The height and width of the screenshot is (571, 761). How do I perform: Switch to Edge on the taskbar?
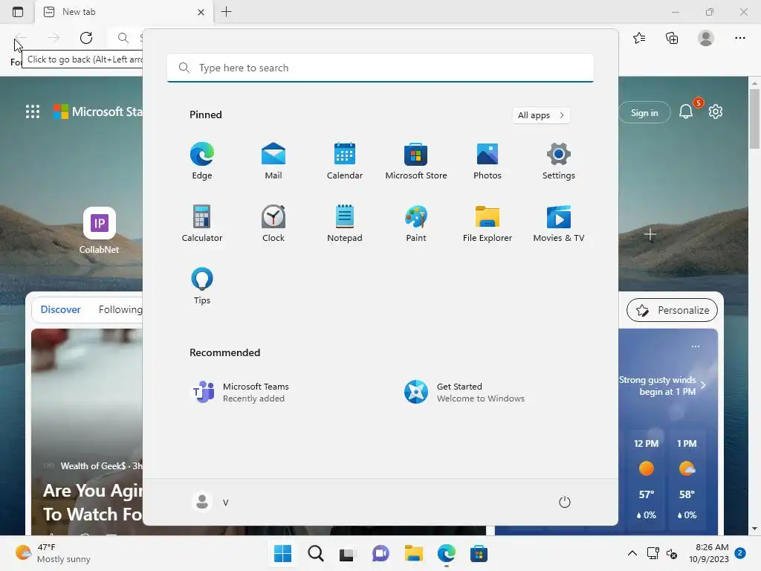(x=446, y=553)
